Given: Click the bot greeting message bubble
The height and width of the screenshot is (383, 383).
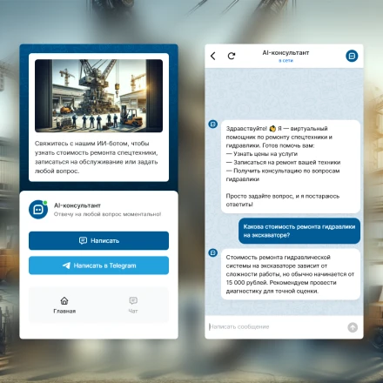Looking at the screenshot, I should (291, 166).
